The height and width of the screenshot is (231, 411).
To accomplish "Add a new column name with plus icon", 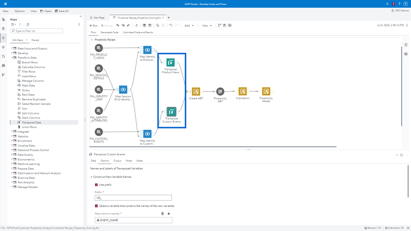I will (169, 214).
